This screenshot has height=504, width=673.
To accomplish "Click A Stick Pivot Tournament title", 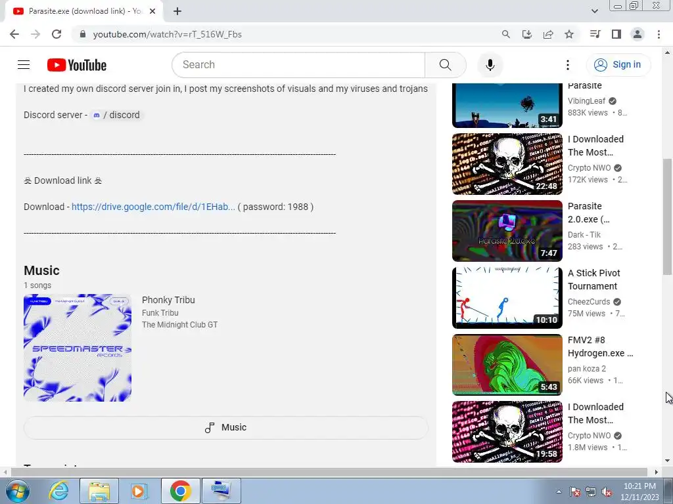I will [x=594, y=280].
